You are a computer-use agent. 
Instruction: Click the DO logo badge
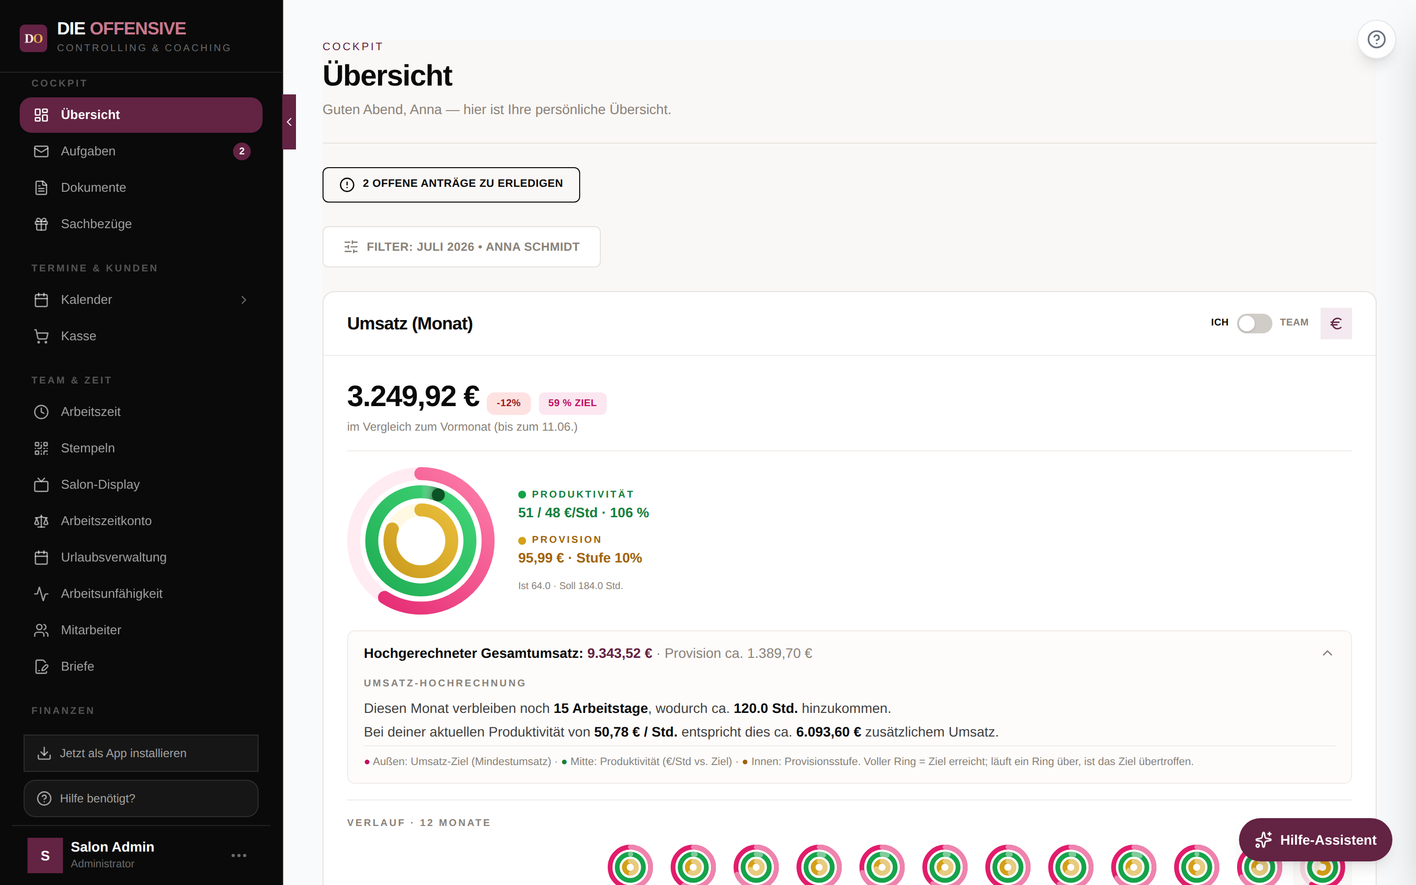[x=33, y=38]
